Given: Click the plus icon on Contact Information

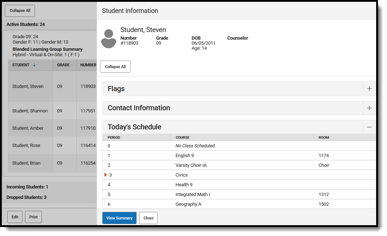Looking at the screenshot, I should [x=369, y=108].
